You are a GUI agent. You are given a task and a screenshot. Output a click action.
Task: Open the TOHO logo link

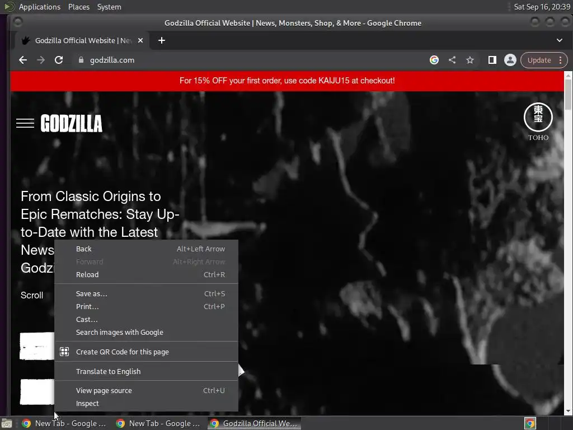(538, 121)
